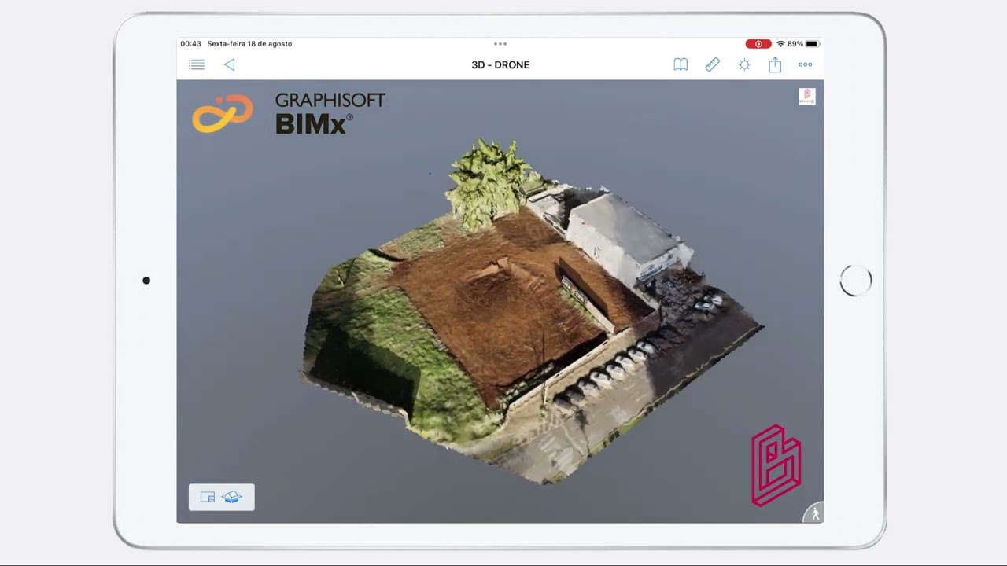1007x566 pixels.
Task: Tap the share export icon
Action: (775, 65)
